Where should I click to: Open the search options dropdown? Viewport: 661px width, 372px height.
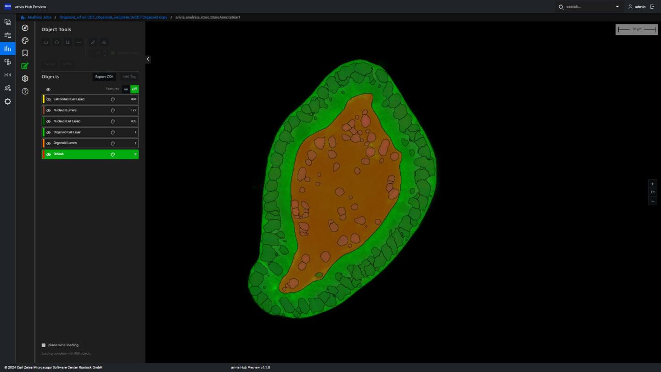pyautogui.click(x=617, y=6)
